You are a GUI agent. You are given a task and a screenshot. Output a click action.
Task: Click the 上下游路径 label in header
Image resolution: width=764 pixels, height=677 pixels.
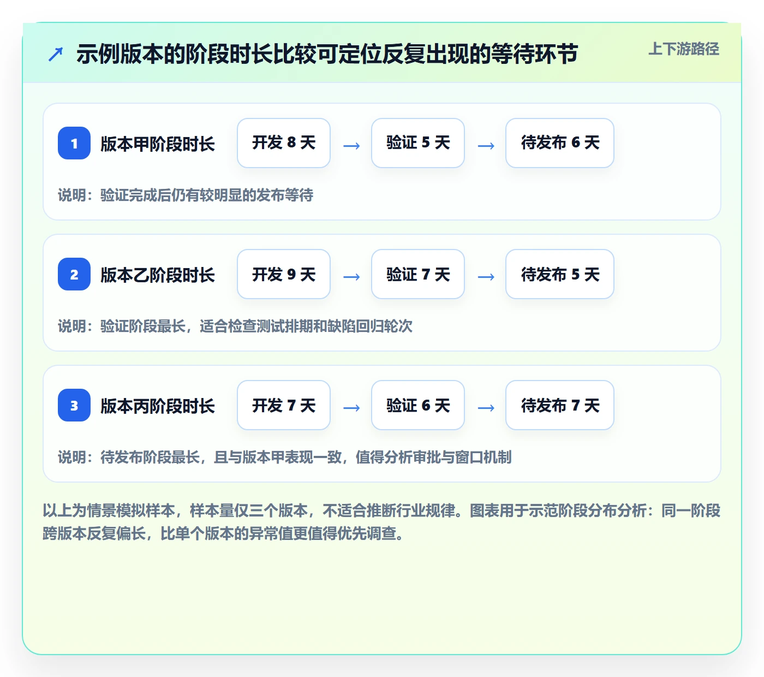[x=684, y=49]
